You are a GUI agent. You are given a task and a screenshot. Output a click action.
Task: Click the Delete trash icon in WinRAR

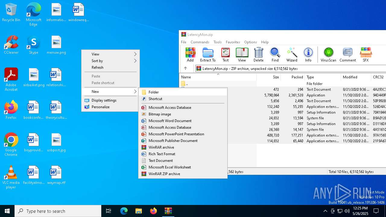pos(258,55)
